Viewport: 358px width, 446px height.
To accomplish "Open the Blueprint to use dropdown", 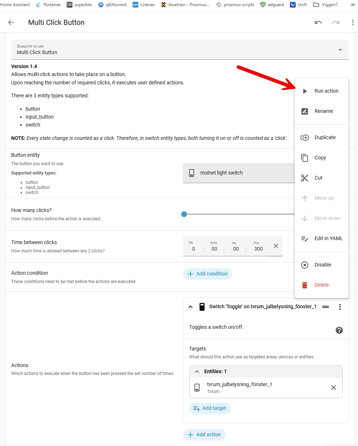I will (180, 50).
